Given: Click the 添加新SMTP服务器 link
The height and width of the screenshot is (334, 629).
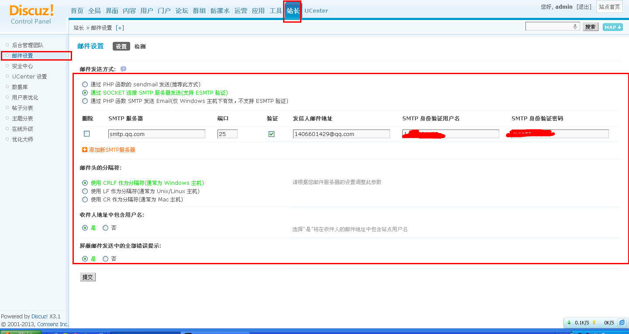Looking at the screenshot, I should click(x=112, y=150).
